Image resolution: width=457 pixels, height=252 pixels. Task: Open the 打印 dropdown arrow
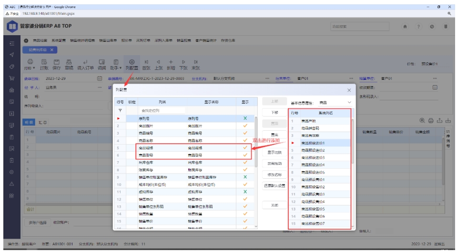pos(34,68)
